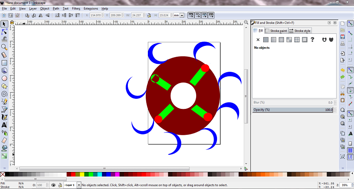Select the Bezier pen tool
Viewport: 354px width, 189px height.
(4, 109)
